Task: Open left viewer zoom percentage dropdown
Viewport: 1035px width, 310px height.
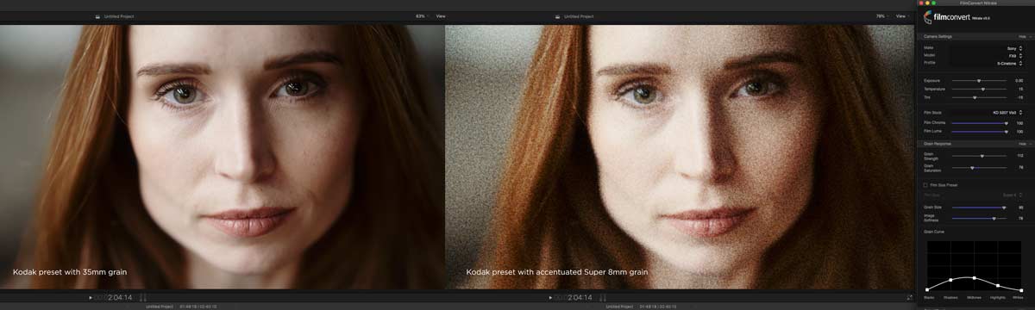Action: [x=423, y=15]
